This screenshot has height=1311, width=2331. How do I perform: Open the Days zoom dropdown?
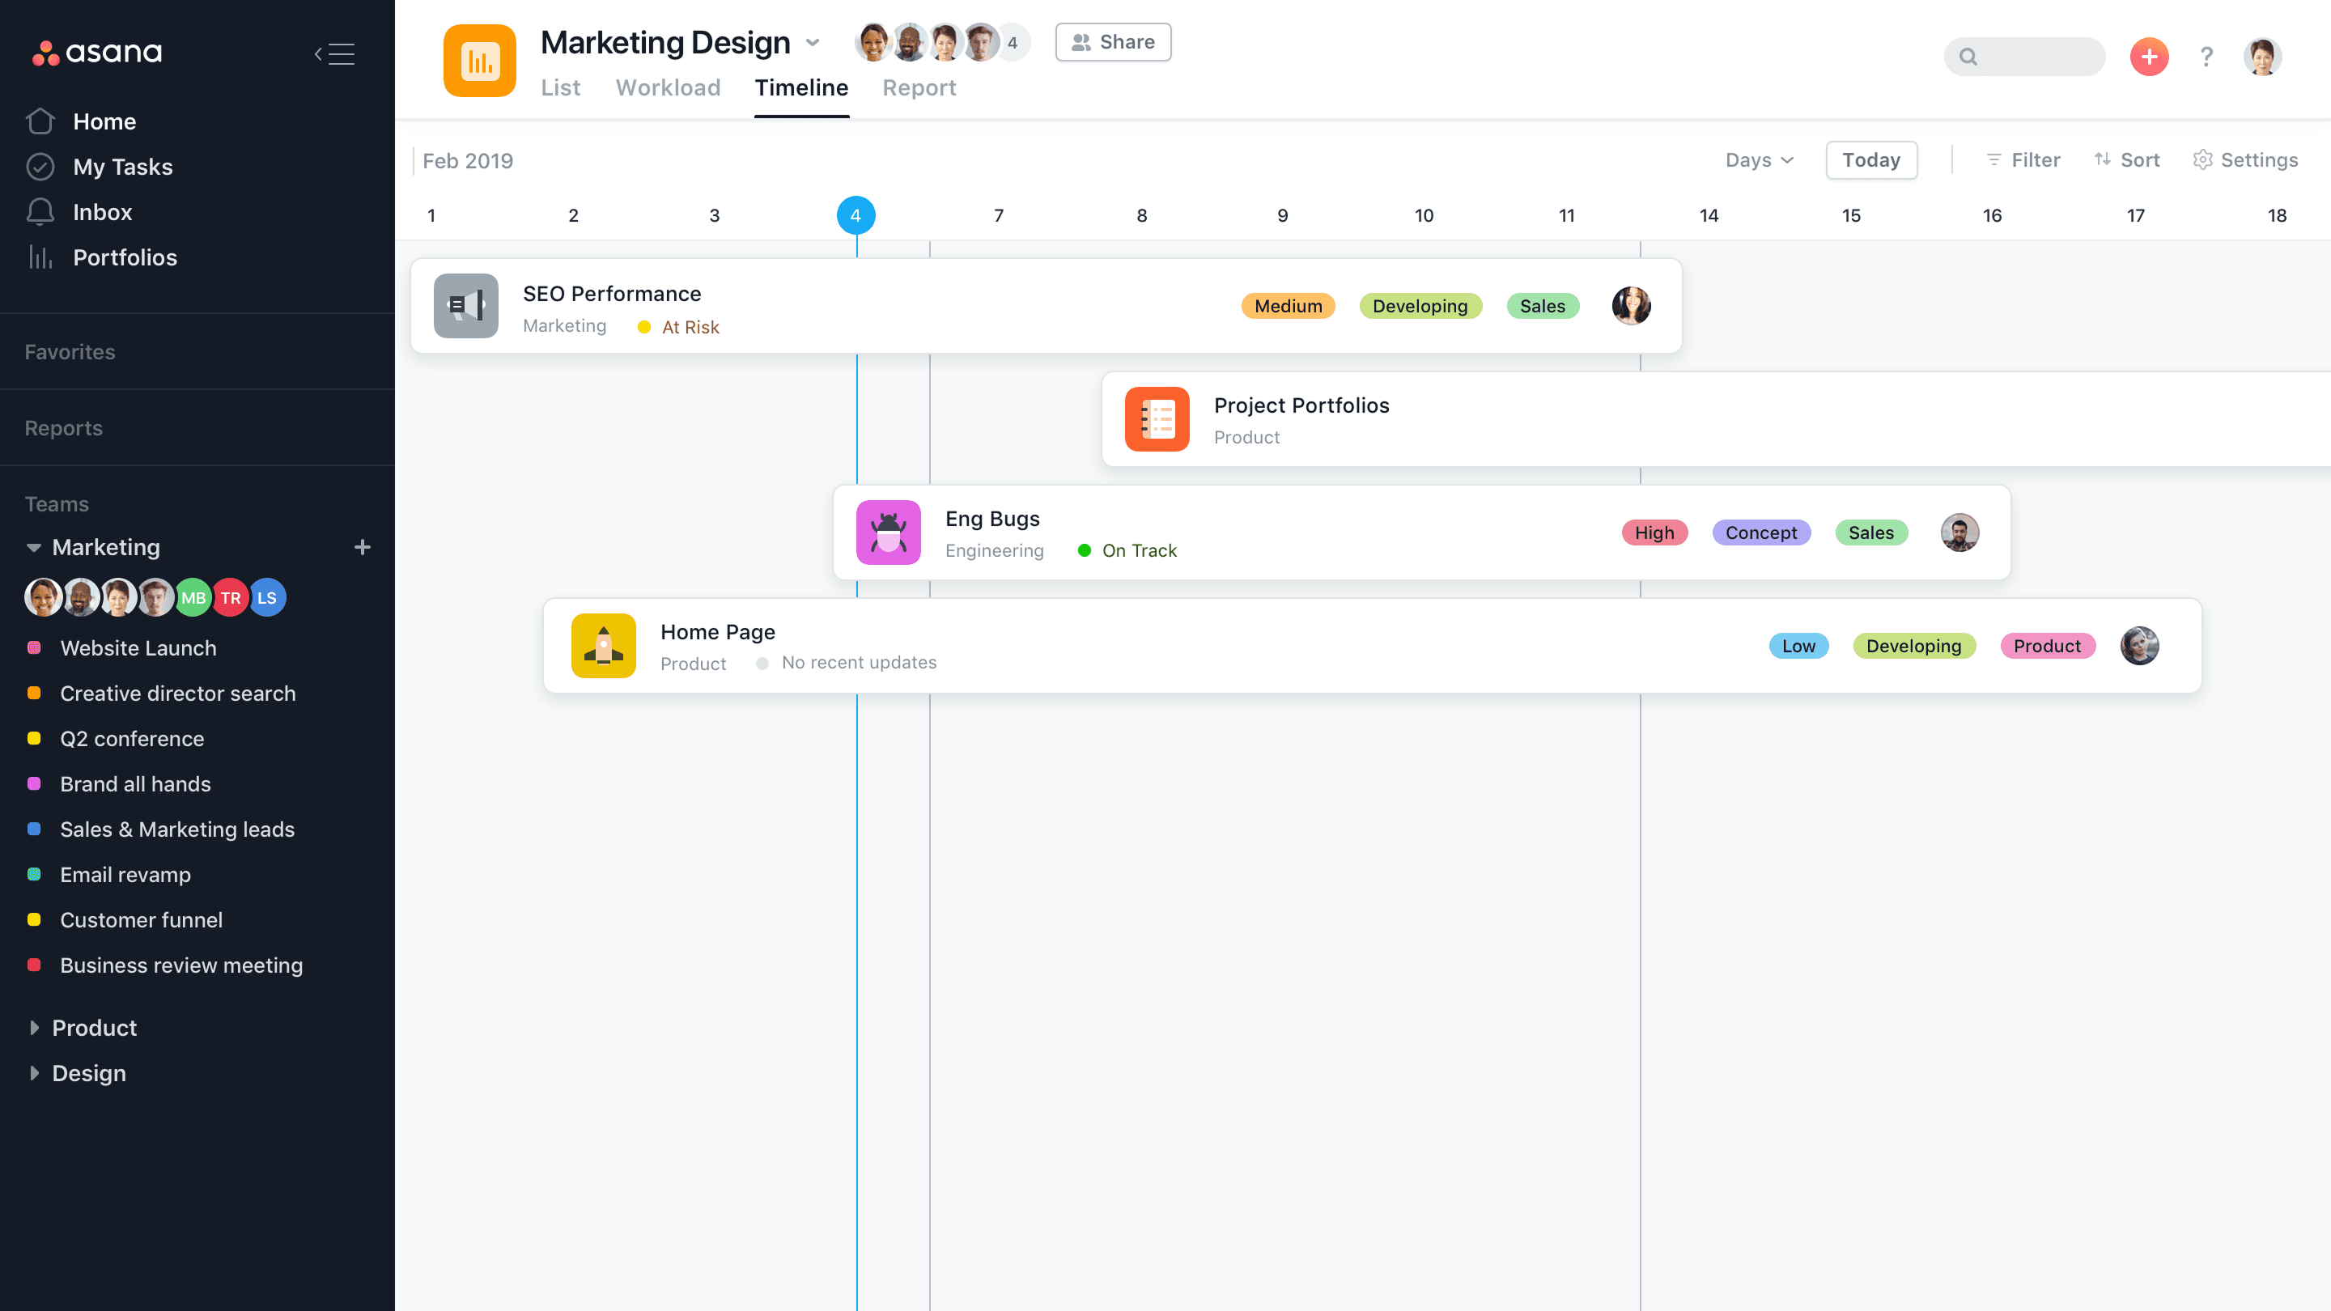(x=1759, y=160)
